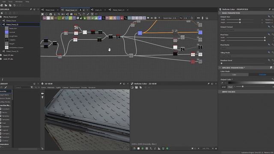Choose Grayscale mode button under Color Mode
The width and height of the screenshot is (274, 154).
(262, 74)
